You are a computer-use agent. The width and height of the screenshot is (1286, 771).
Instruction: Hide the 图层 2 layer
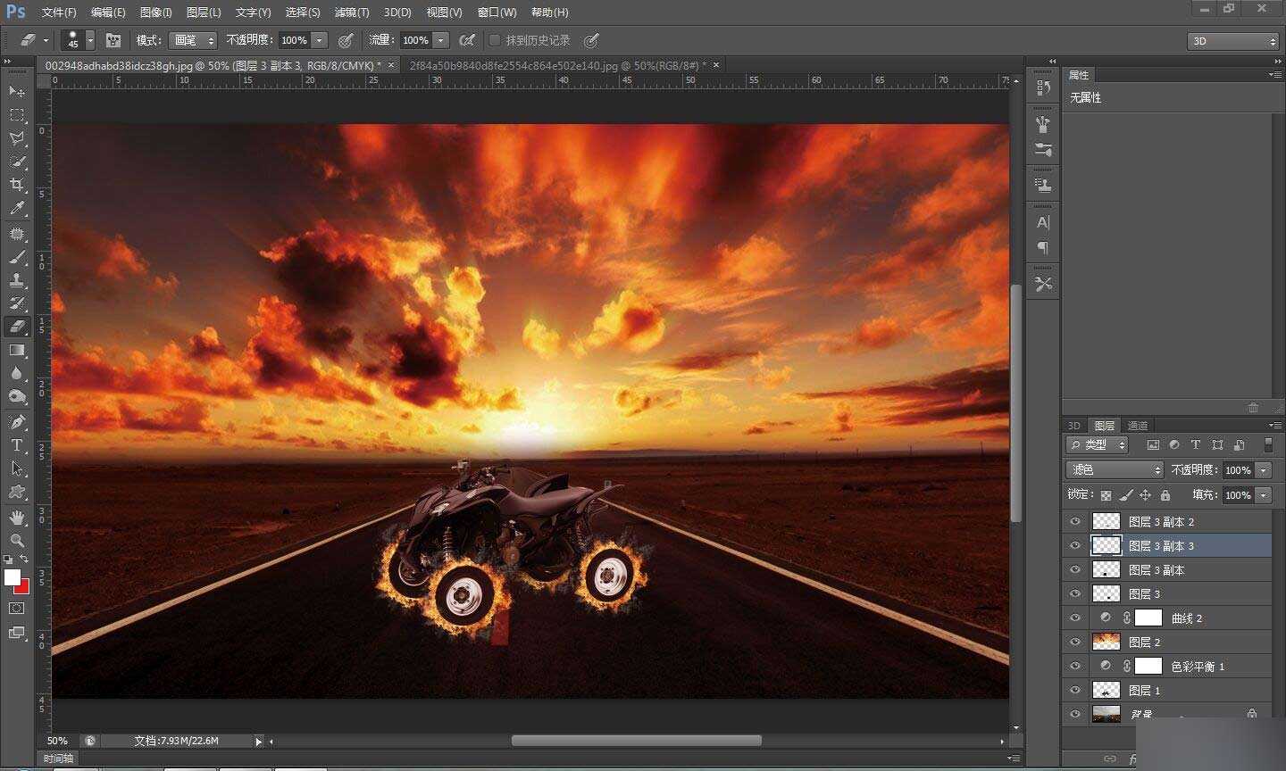(x=1075, y=642)
